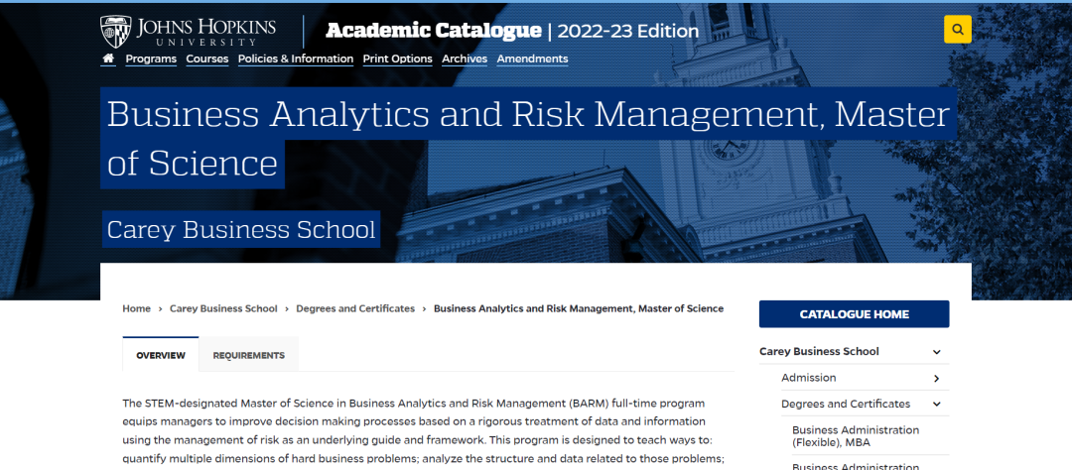
Task: Click the home icon in navigation bar
Action: coord(108,59)
